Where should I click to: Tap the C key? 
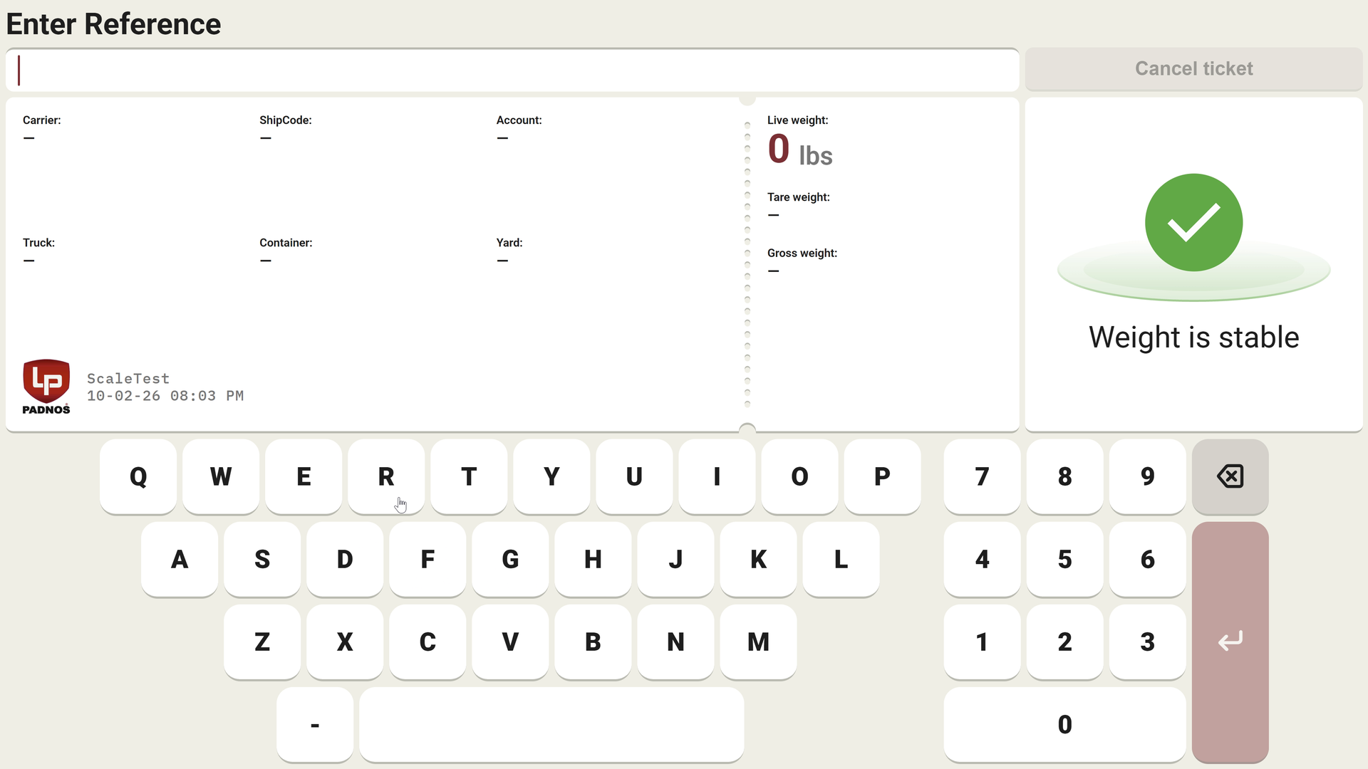click(x=427, y=642)
